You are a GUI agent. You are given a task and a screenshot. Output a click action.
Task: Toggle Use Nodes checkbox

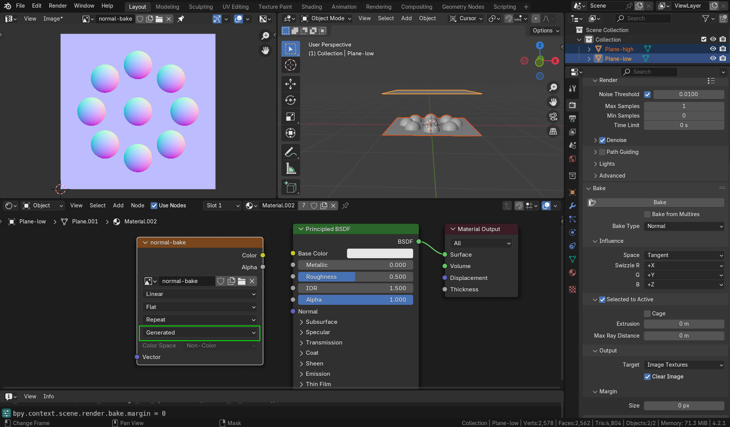click(x=154, y=205)
